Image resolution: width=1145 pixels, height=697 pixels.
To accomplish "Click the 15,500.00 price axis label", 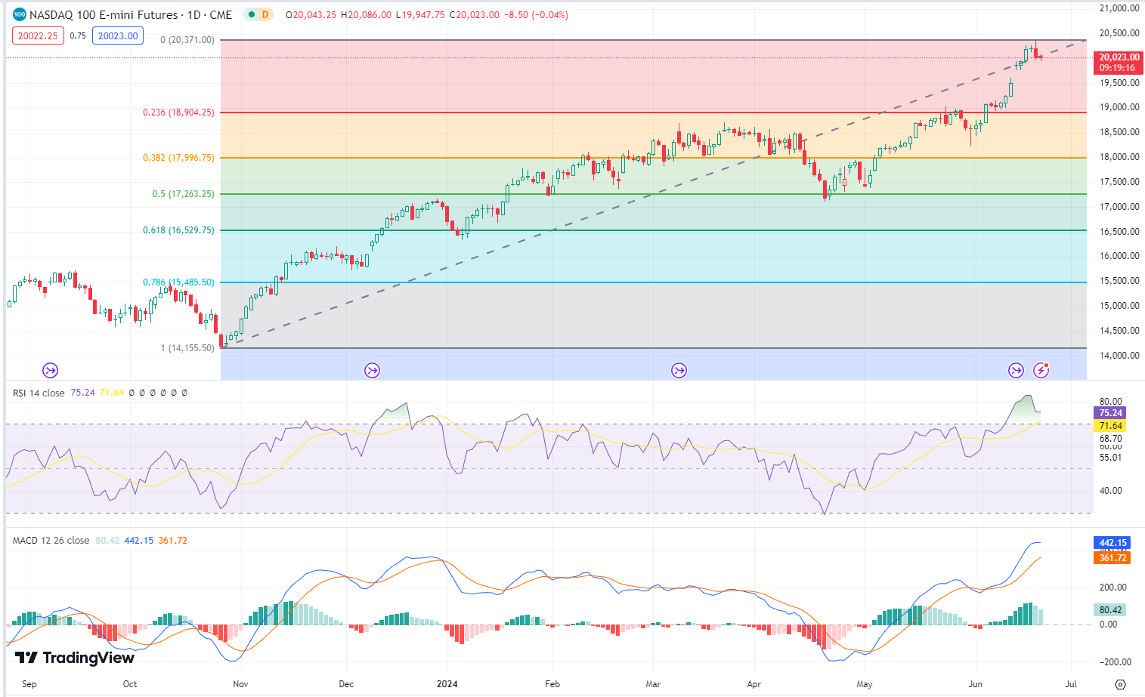I will pos(1119,281).
